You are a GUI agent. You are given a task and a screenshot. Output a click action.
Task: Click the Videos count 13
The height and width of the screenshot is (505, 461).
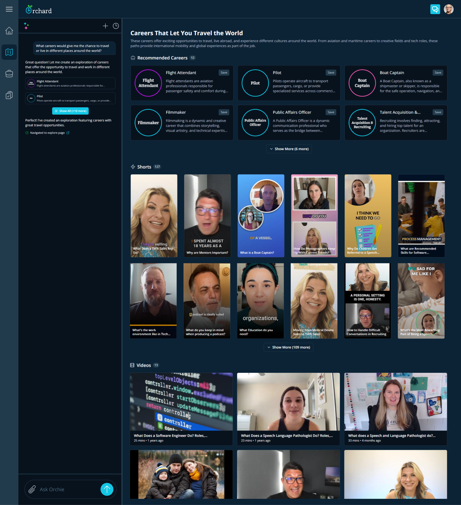(156, 365)
